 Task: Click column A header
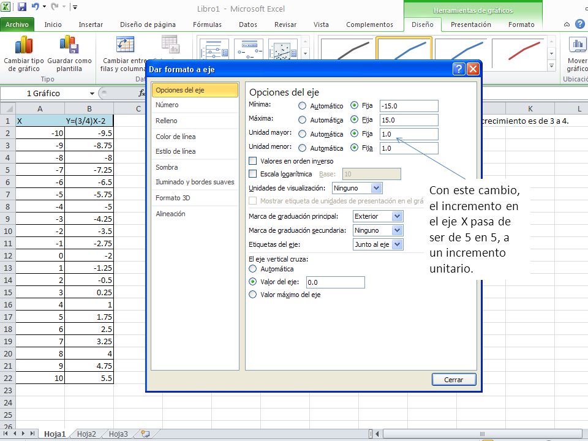pyautogui.click(x=40, y=109)
